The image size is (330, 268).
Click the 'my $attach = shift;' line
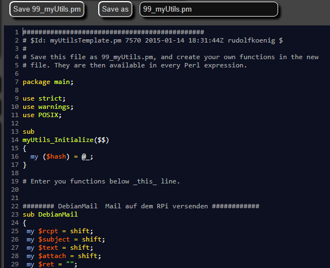point(64,256)
